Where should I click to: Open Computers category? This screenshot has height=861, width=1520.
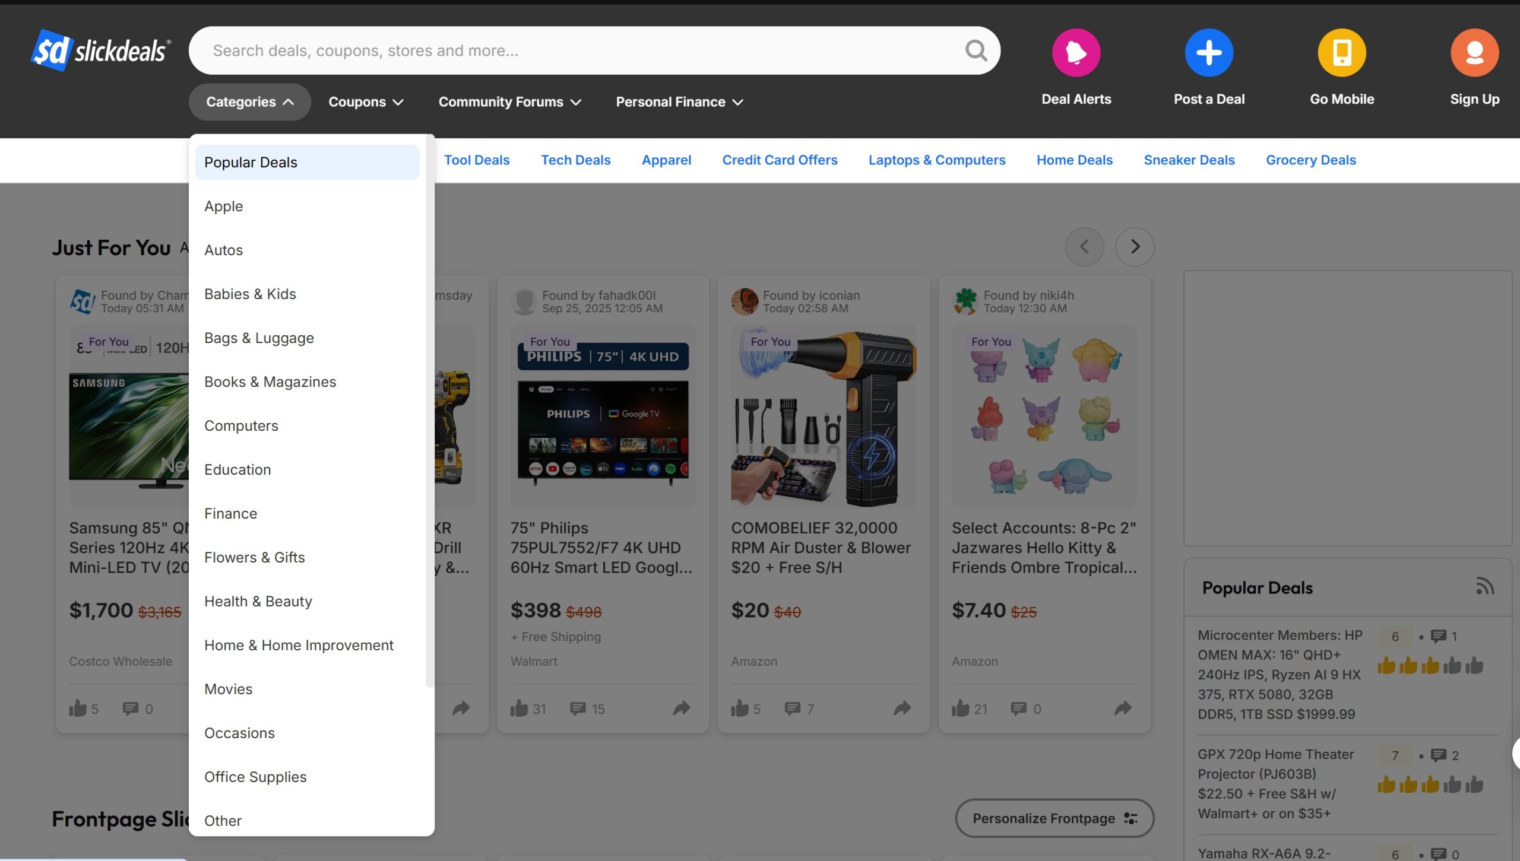307,426
